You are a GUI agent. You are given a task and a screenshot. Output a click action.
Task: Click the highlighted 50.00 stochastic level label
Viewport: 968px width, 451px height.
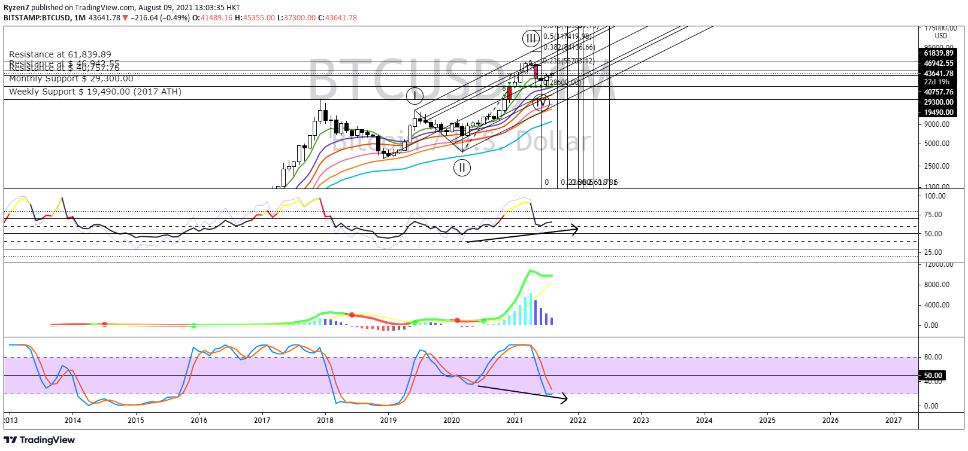[933, 376]
